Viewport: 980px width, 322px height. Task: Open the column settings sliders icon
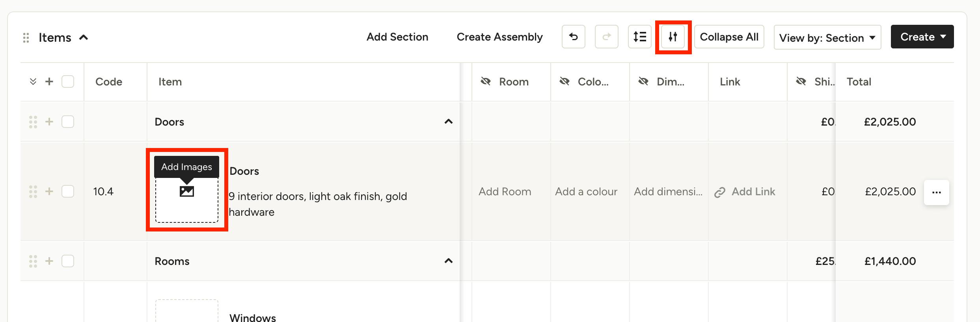673,37
